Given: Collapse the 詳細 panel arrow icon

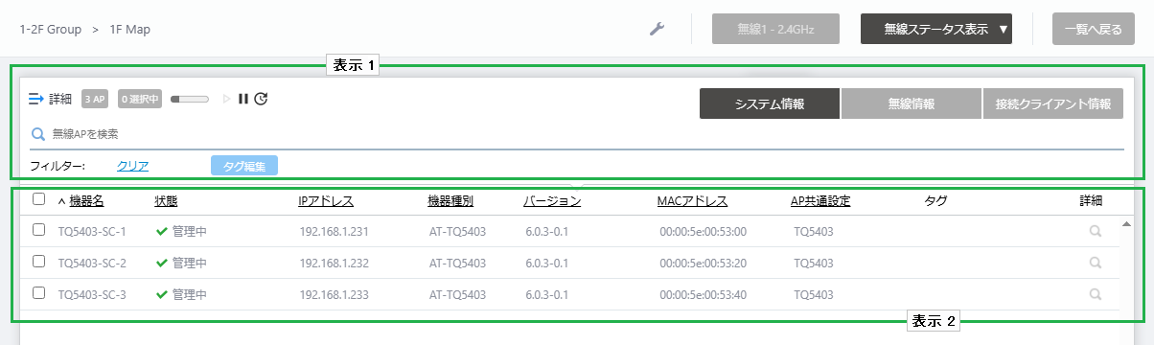Looking at the screenshot, I should (x=37, y=98).
